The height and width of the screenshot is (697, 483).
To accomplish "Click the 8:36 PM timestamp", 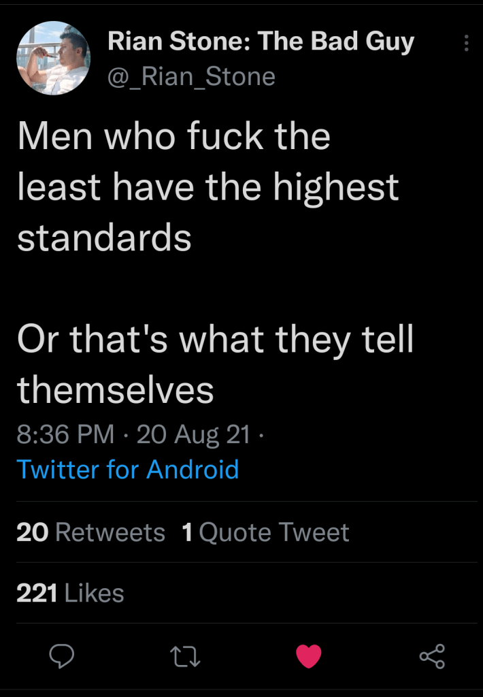I will 65,434.
